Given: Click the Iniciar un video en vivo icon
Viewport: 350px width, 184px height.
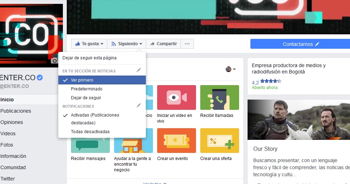Looking at the screenshot, I should click(176, 97).
